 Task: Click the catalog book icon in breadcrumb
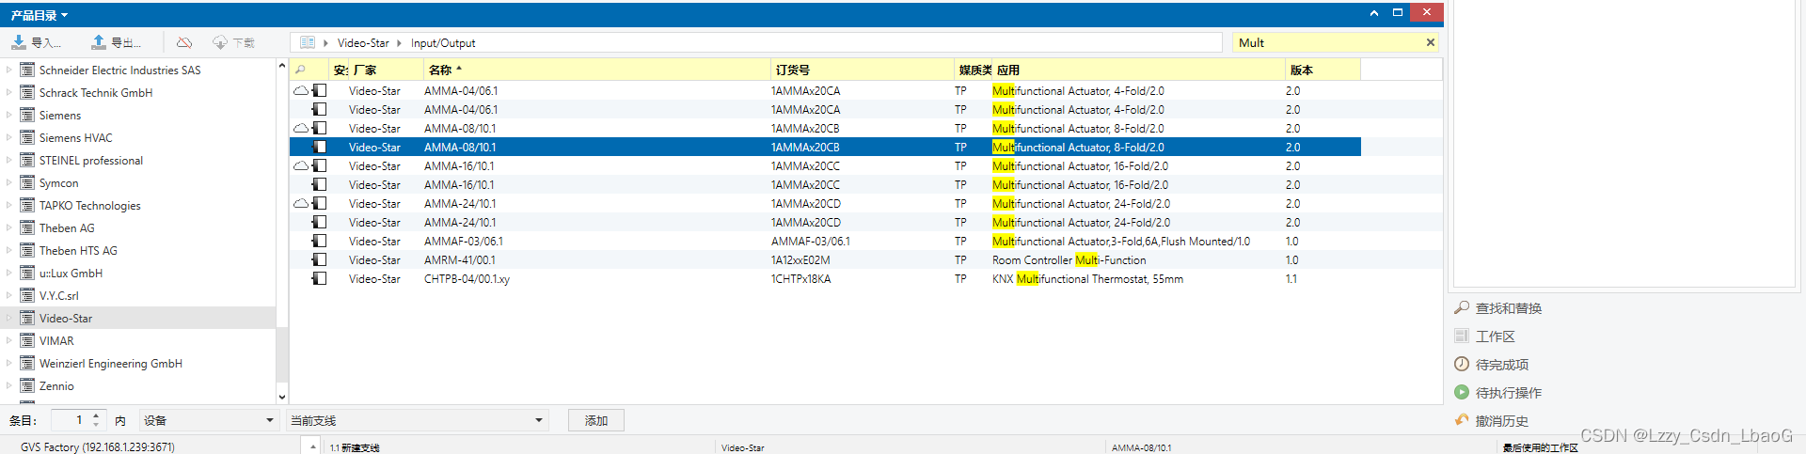pos(308,42)
